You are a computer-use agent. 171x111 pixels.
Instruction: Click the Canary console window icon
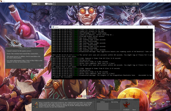pos(53,27)
